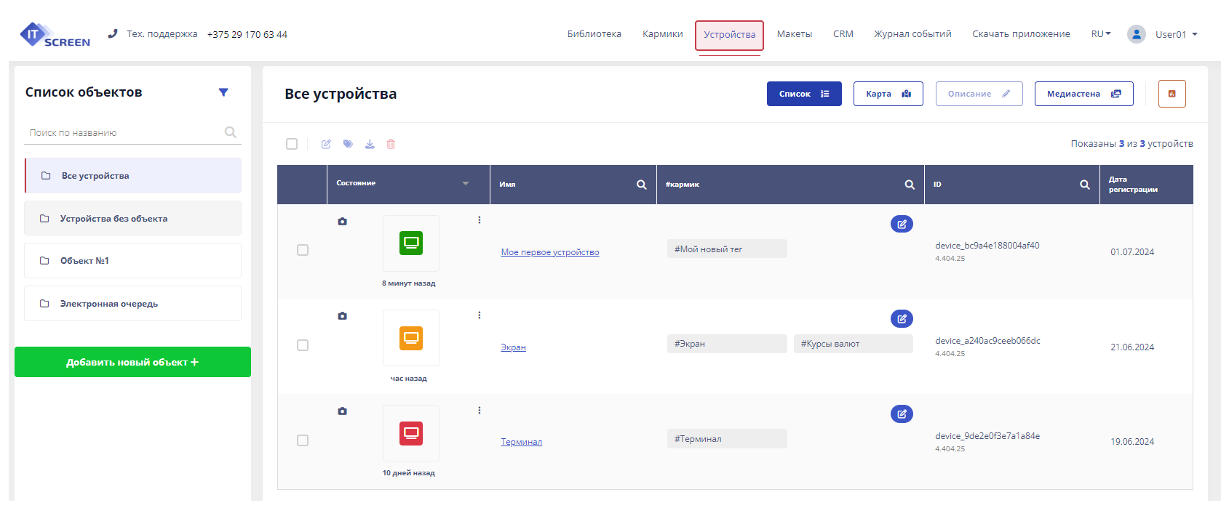This screenshot has height=508, width=1221.
Task: Click the bulk tag icon in the toolbar
Action: click(348, 144)
